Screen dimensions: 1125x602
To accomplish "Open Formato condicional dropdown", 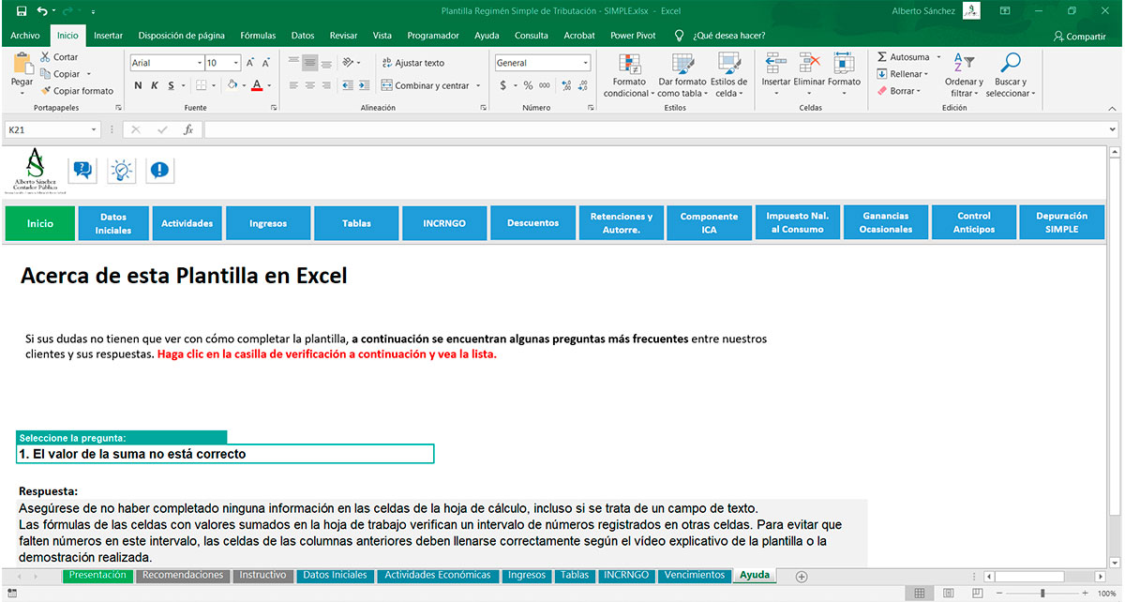I will tap(629, 75).
